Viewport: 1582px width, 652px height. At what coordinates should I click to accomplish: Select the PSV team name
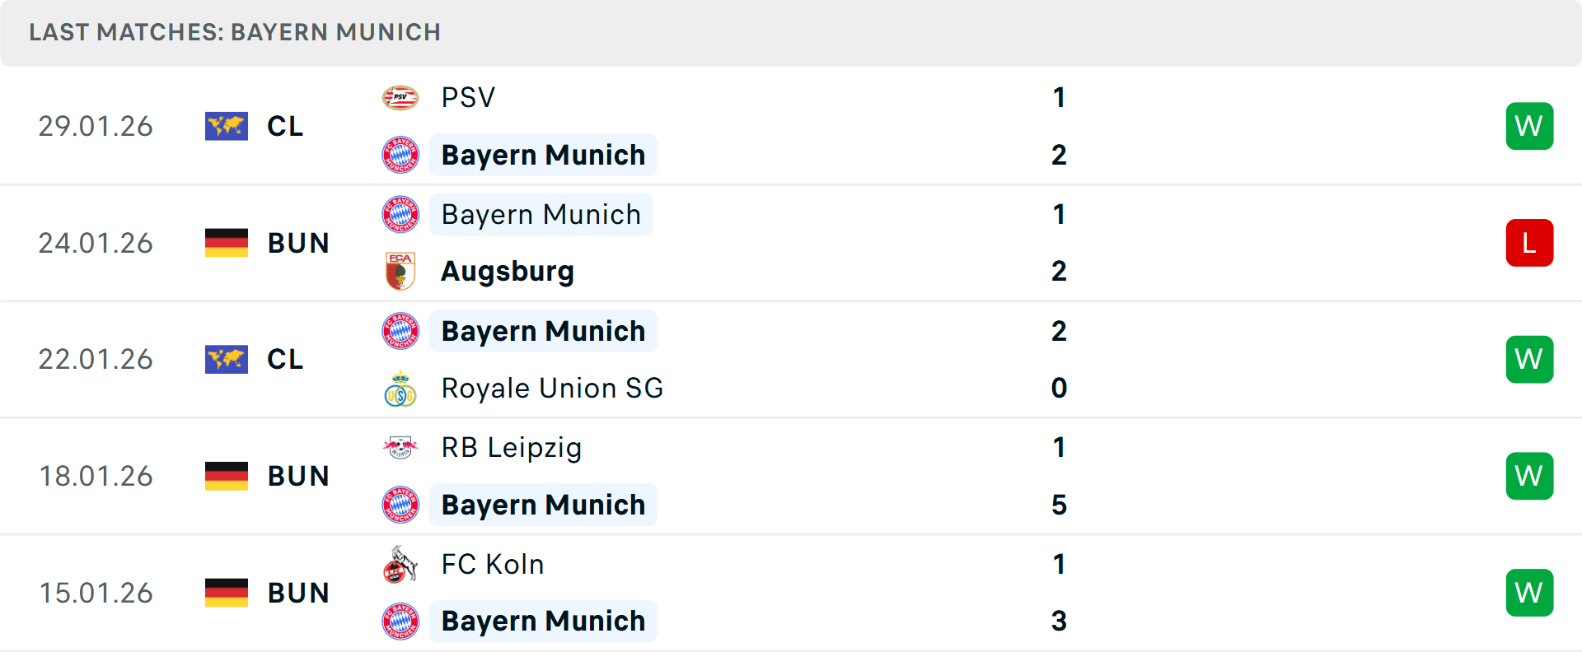(467, 96)
